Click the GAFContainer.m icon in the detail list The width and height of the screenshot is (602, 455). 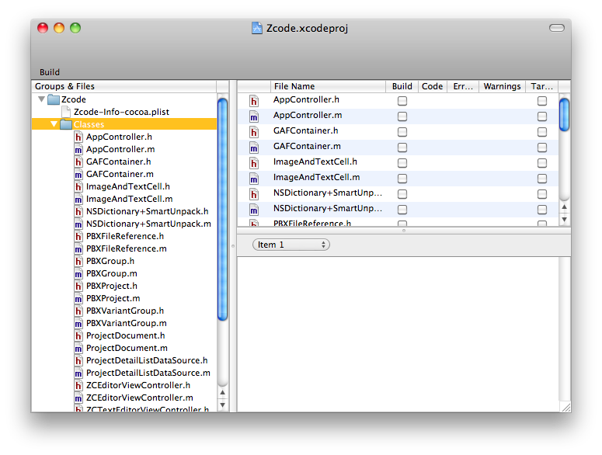[x=254, y=148]
